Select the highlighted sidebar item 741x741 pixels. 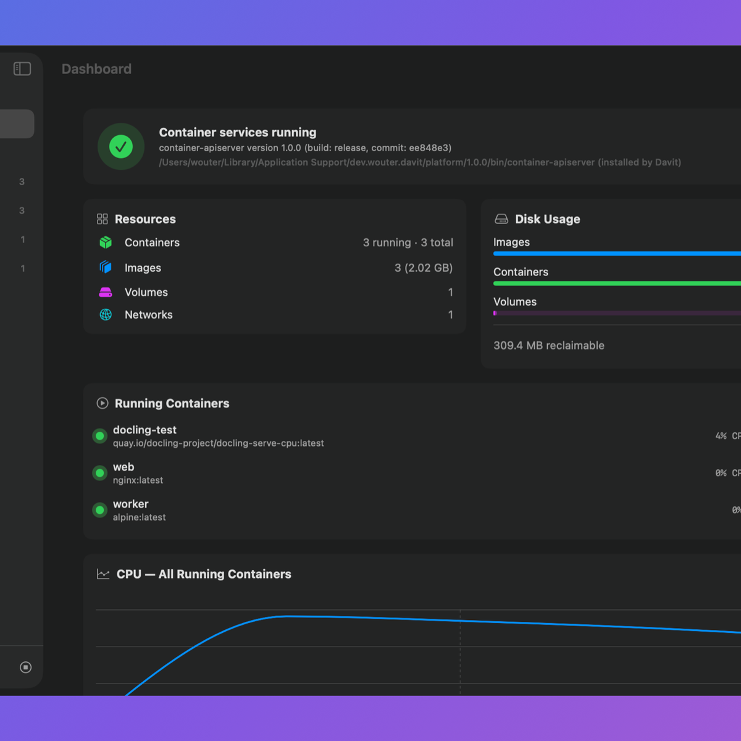(x=17, y=124)
